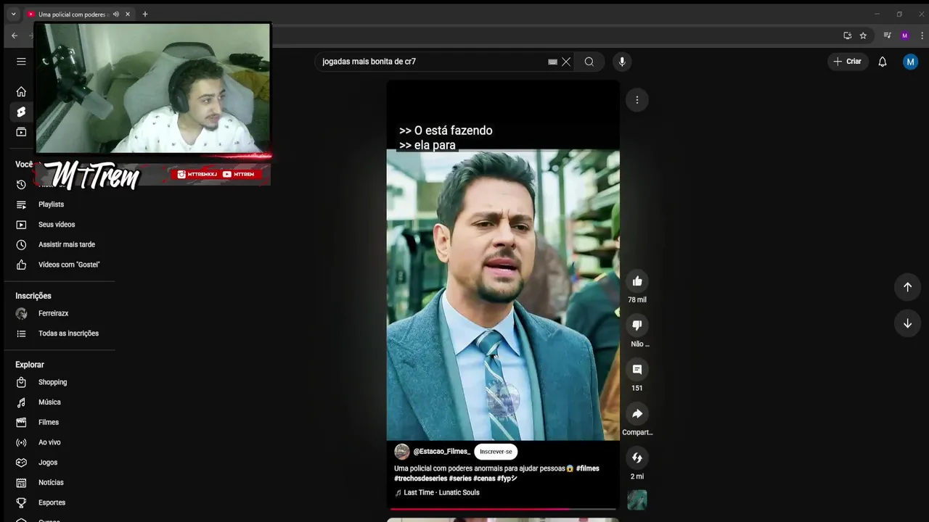Screen dimensions: 929x522
Task: Close the YouTube browser tab
Action: 128,14
